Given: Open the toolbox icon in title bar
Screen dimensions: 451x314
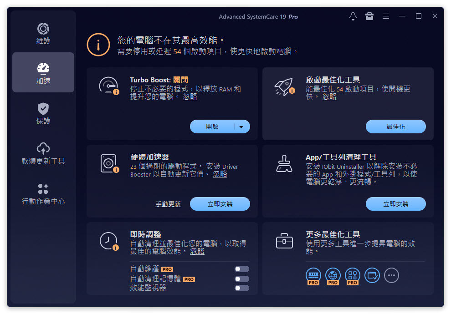Looking at the screenshot, I should pos(369,16).
